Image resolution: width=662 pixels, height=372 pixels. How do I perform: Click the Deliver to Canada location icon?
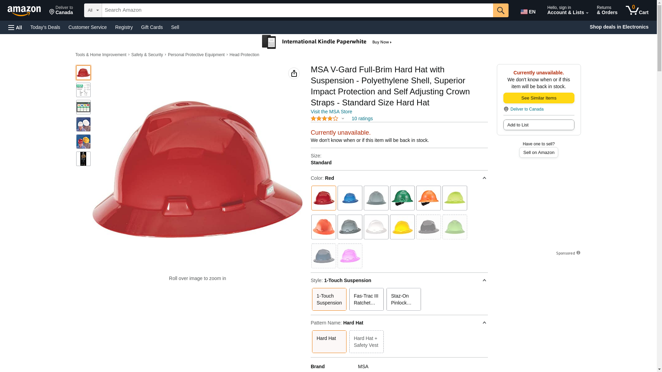[506, 109]
